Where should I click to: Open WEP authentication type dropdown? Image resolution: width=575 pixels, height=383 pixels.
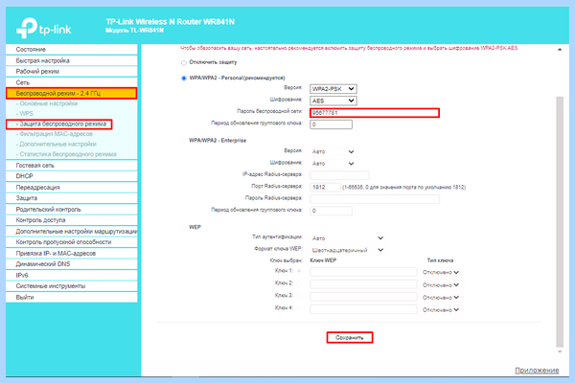pyautogui.click(x=348, y=238)
